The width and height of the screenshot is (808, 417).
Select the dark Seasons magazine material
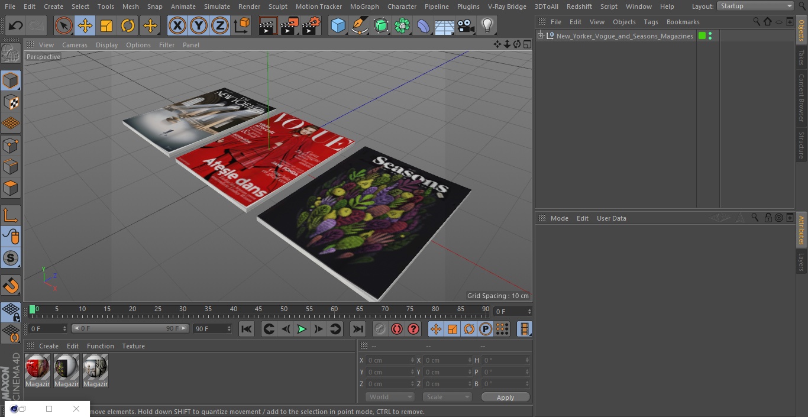[x=66, y=371]
